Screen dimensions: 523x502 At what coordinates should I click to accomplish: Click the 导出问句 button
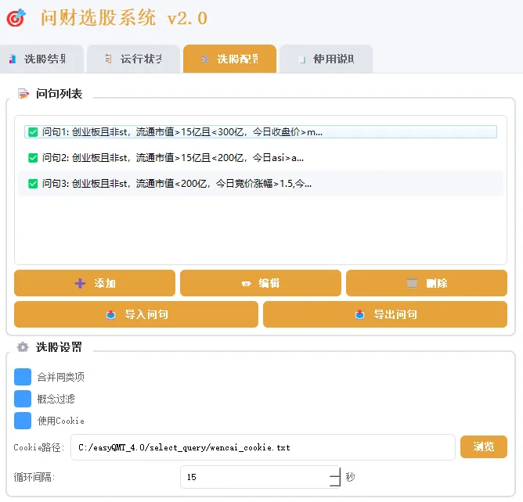[385, 314]
